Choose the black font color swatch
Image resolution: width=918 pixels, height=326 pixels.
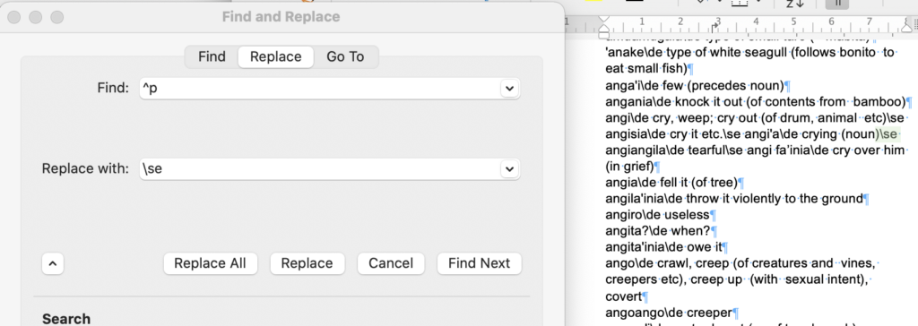(x=634, y=1)
